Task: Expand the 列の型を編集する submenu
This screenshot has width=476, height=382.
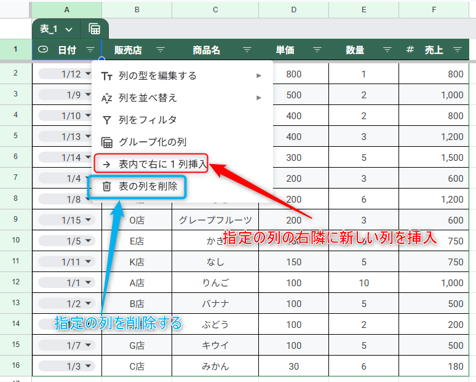Action: [259, 76]
